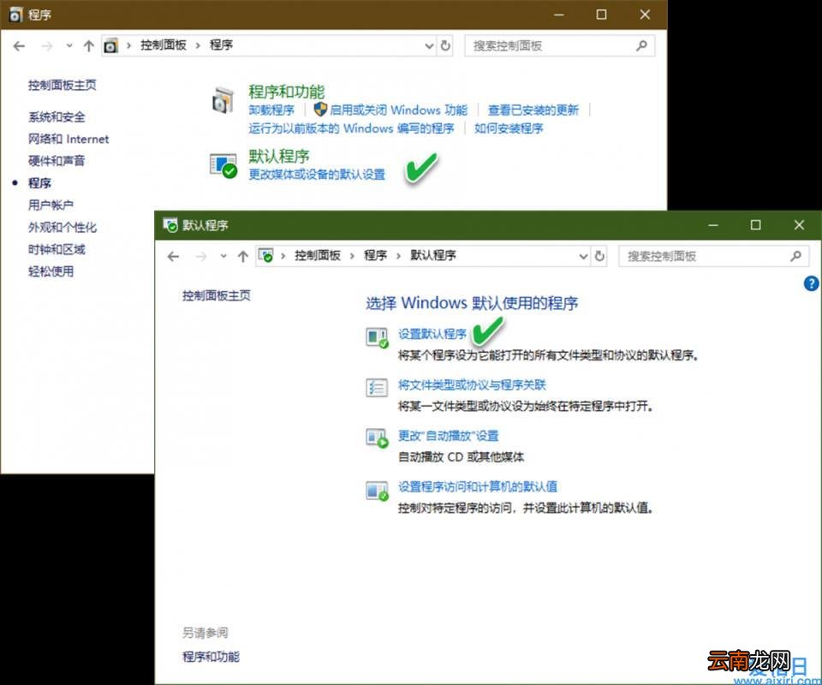
Task: Select 程序 breadcrumb in 默认程序 window
Action: click(x=375, y=255)
